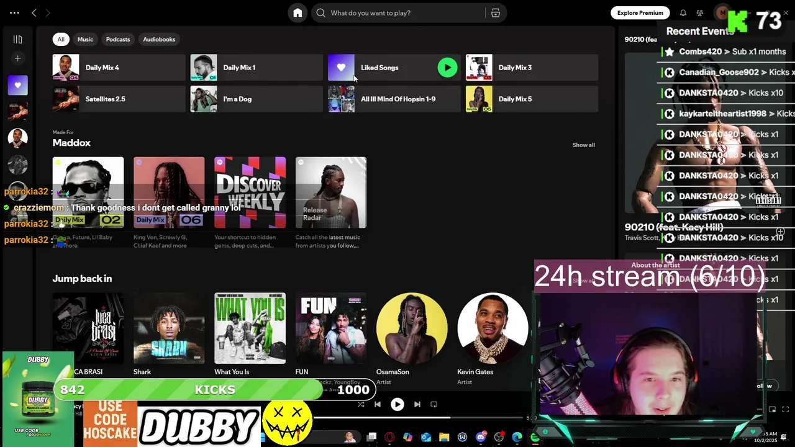Viewport: 795px width, 447px height.
Task: Open the Friend Activity icon
Action: [x=700, y=12]
